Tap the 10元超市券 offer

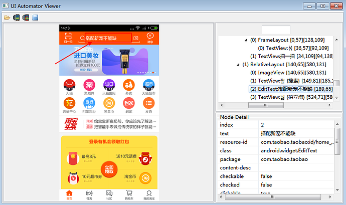coord(92,176)
